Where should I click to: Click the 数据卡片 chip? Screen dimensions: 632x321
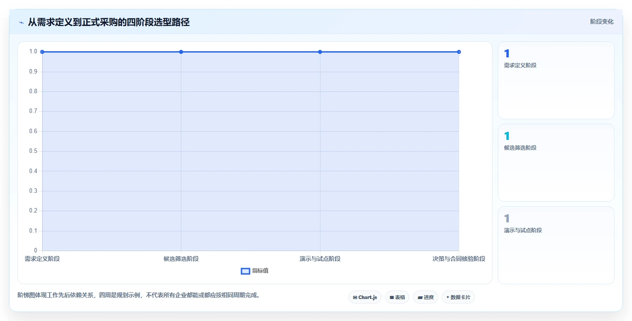pyautogui.click(x=458, y=297)
